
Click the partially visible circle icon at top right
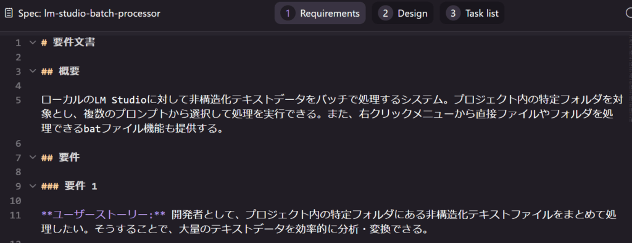pos(628,14)
